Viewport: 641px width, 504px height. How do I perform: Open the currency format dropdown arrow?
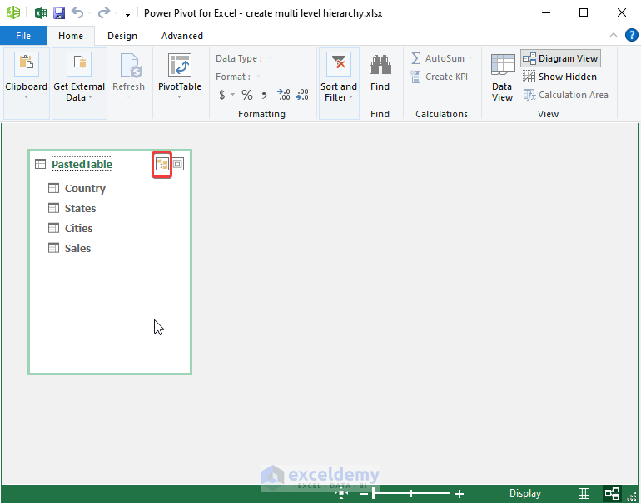(232, 95)
